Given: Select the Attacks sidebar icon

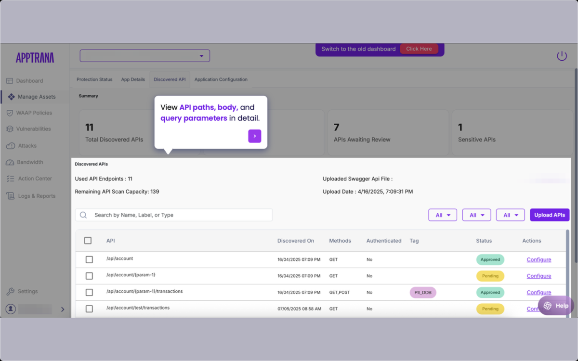Looking at the screenshot, I should pyautogui.click(x=10, y=145).
